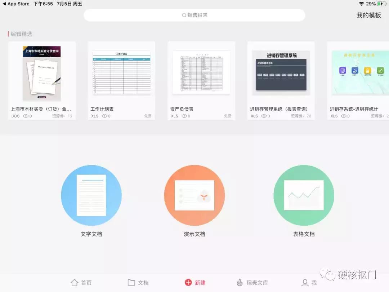Create a new 表格文档 via green circle icon

304,195
